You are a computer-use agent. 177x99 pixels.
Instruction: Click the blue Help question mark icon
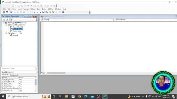coord(63,12)
